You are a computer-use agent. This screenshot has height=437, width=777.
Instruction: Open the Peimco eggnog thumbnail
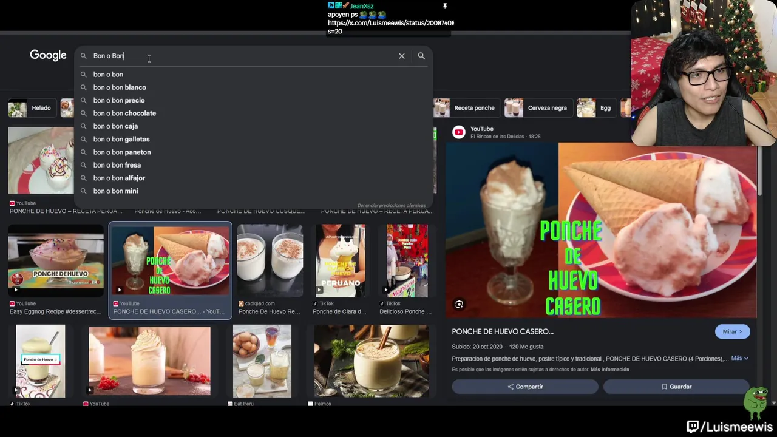(x=372, y=361)
